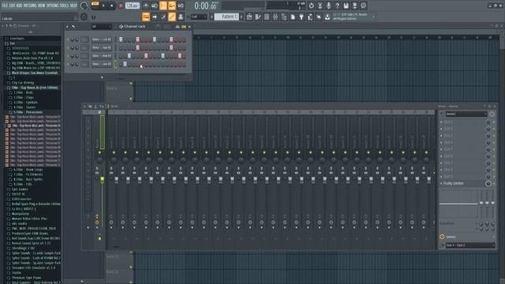The height and width of the screenshot is (284, 505).
Task: Mute the fourth channel via its green LED
Action: point(68,65)
